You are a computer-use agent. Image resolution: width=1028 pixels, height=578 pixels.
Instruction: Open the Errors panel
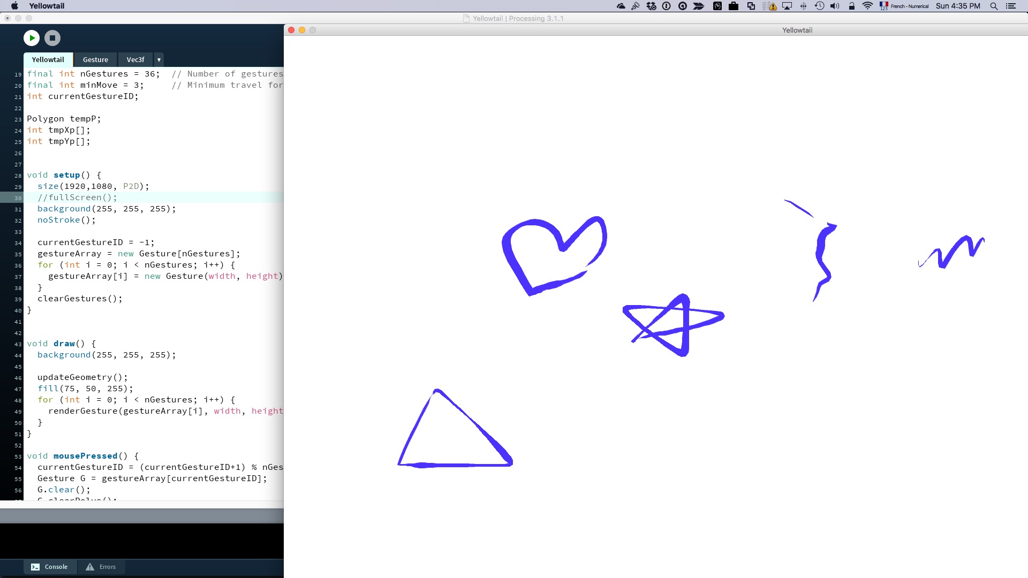coord(101,567)
